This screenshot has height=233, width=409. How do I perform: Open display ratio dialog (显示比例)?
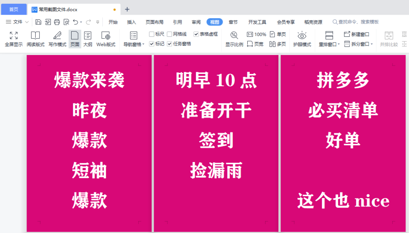[234, 39]
